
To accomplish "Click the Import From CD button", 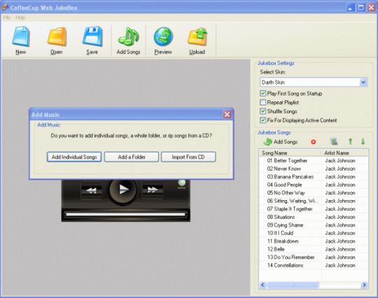I will tap(188, 157).
